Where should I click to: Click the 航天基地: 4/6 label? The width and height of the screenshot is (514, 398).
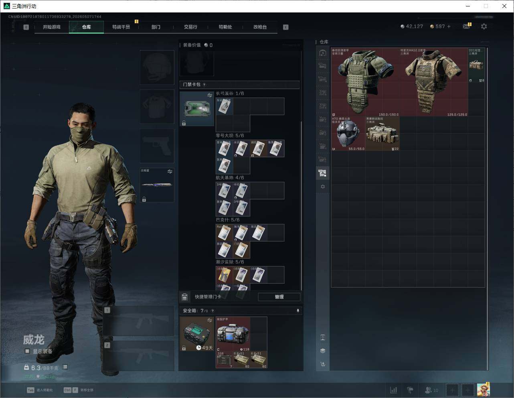tap(230, 178)
